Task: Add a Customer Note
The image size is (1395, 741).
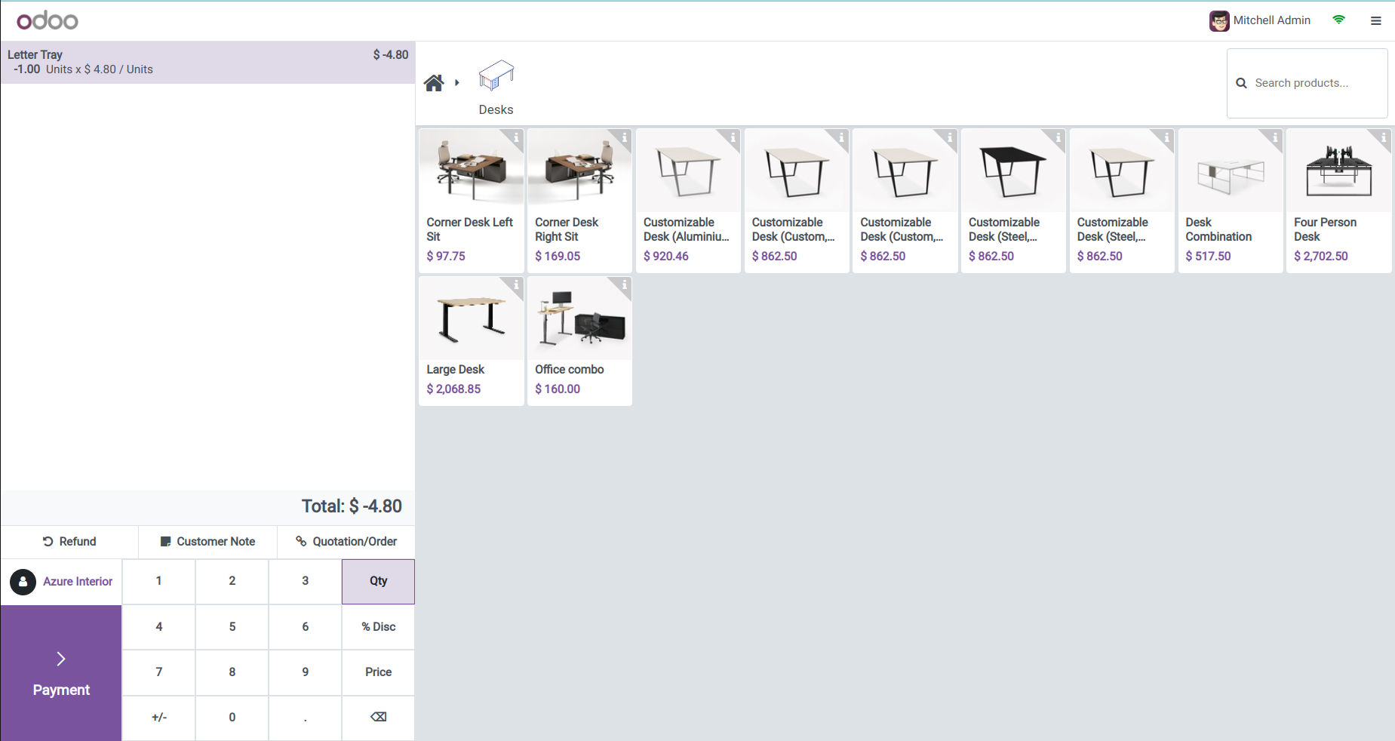Action: click(x=207, y=542)
